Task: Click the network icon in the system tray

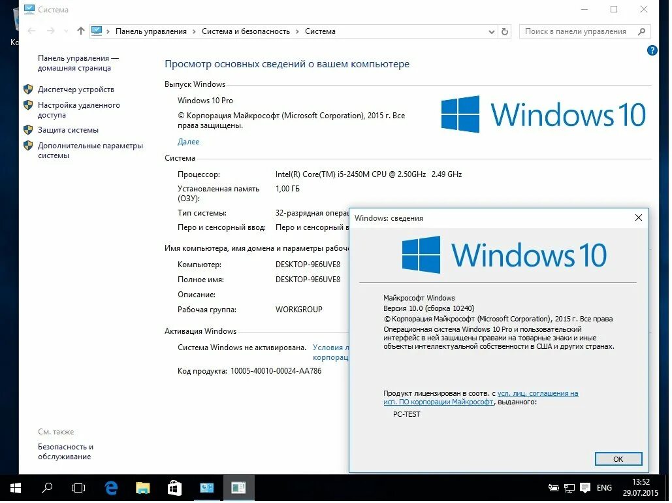Action: 569,488
